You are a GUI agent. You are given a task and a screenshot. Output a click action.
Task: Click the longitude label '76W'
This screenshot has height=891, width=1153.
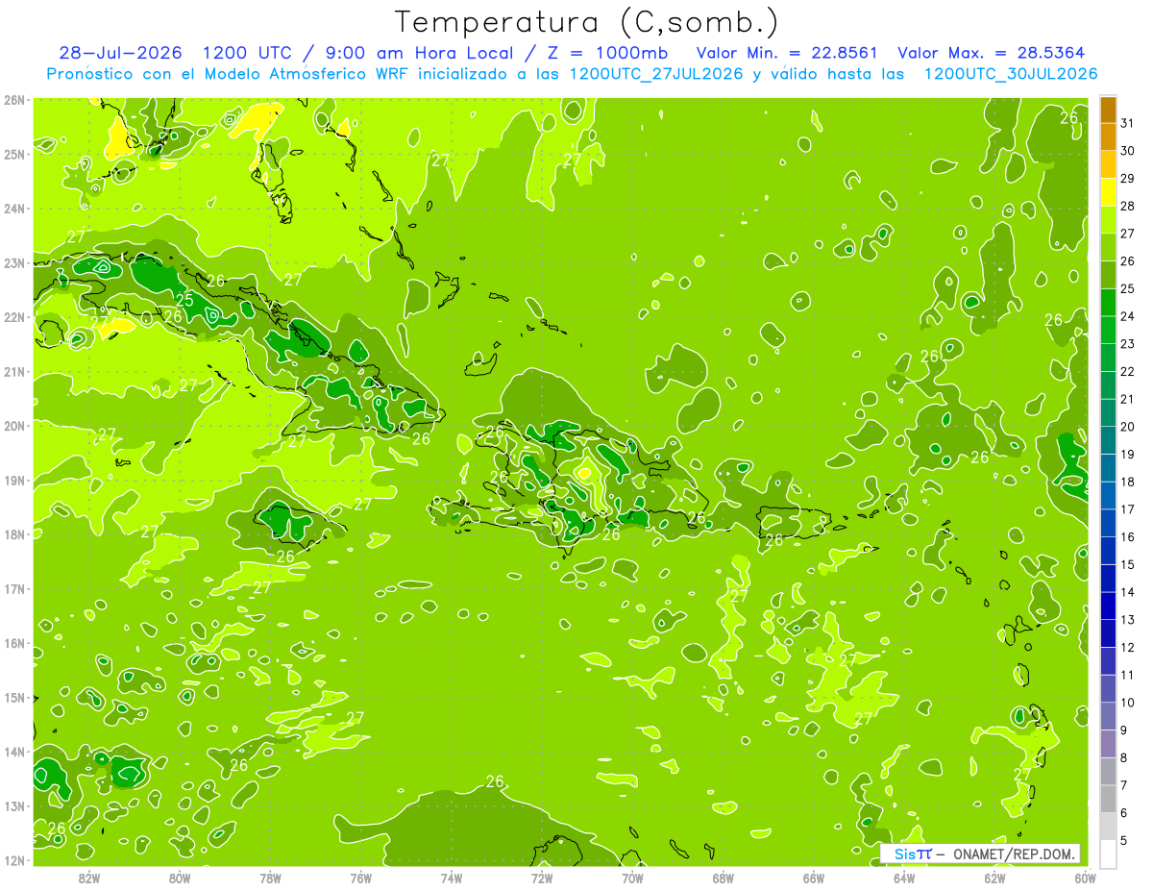(361, 878)
